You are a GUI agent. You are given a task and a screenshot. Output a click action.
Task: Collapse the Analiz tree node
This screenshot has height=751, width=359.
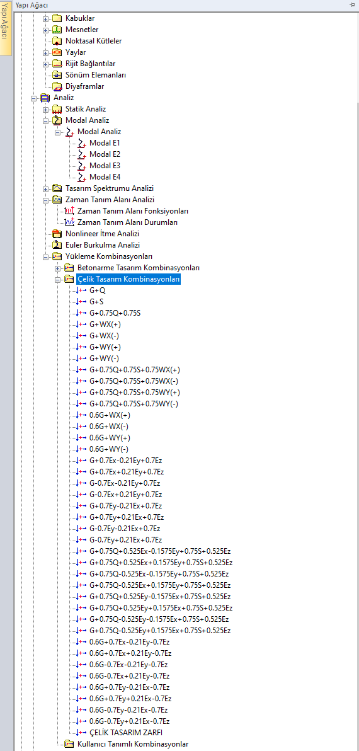[34, 98]
